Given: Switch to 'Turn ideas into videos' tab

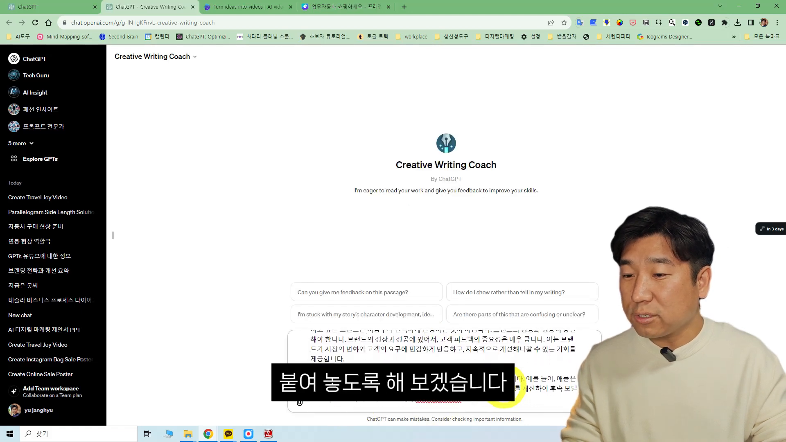Looking at the screenshot, I should (x=248, y=7).
